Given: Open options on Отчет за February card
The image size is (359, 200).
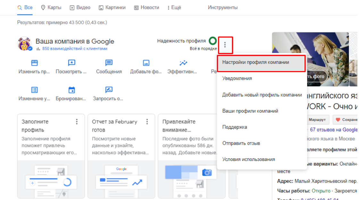Looking at the screenshot, I should (x=147, y=122).
